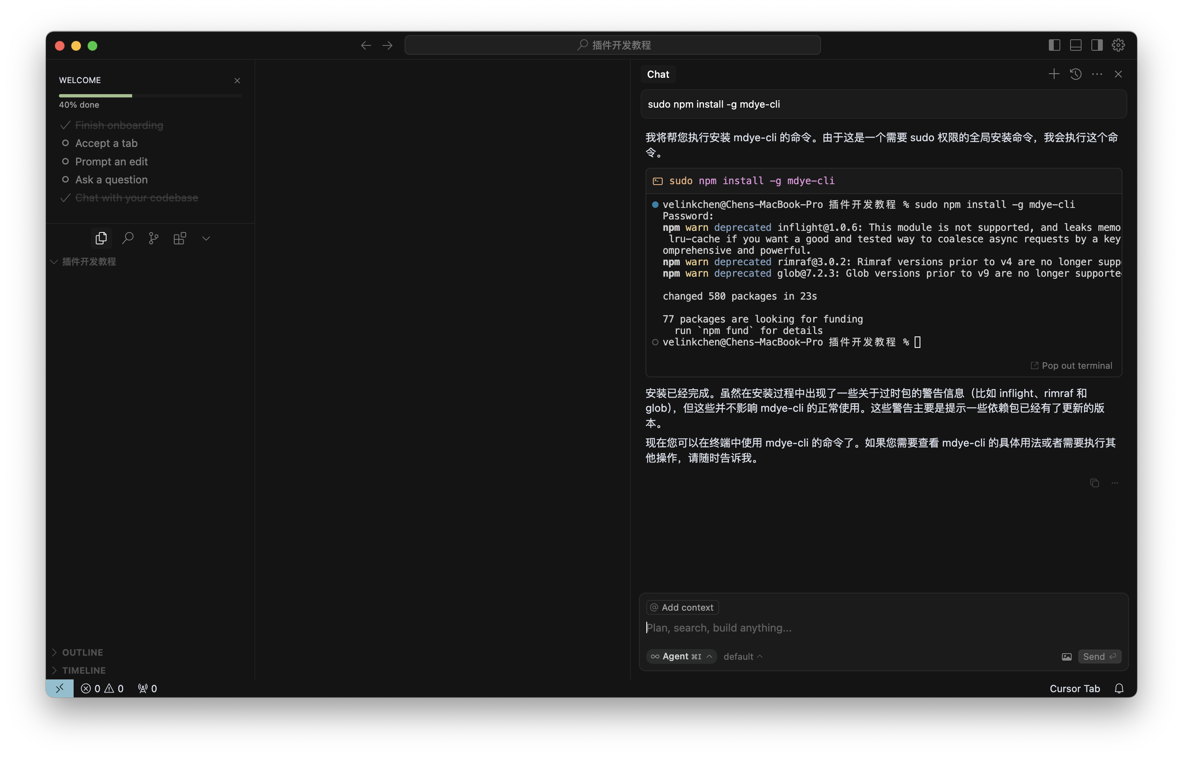Start a new chat with plus icon
Screen dimensions: 1183x758
(x=1054, y=74)
